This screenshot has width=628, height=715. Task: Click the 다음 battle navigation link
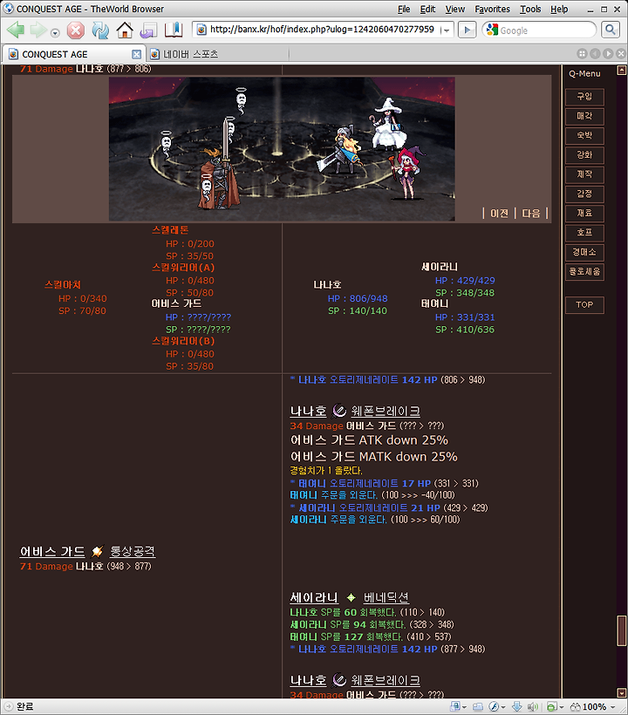(531, 214)
